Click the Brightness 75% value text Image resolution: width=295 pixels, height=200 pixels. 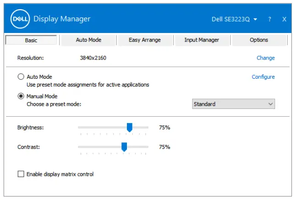tap(164, 127)
